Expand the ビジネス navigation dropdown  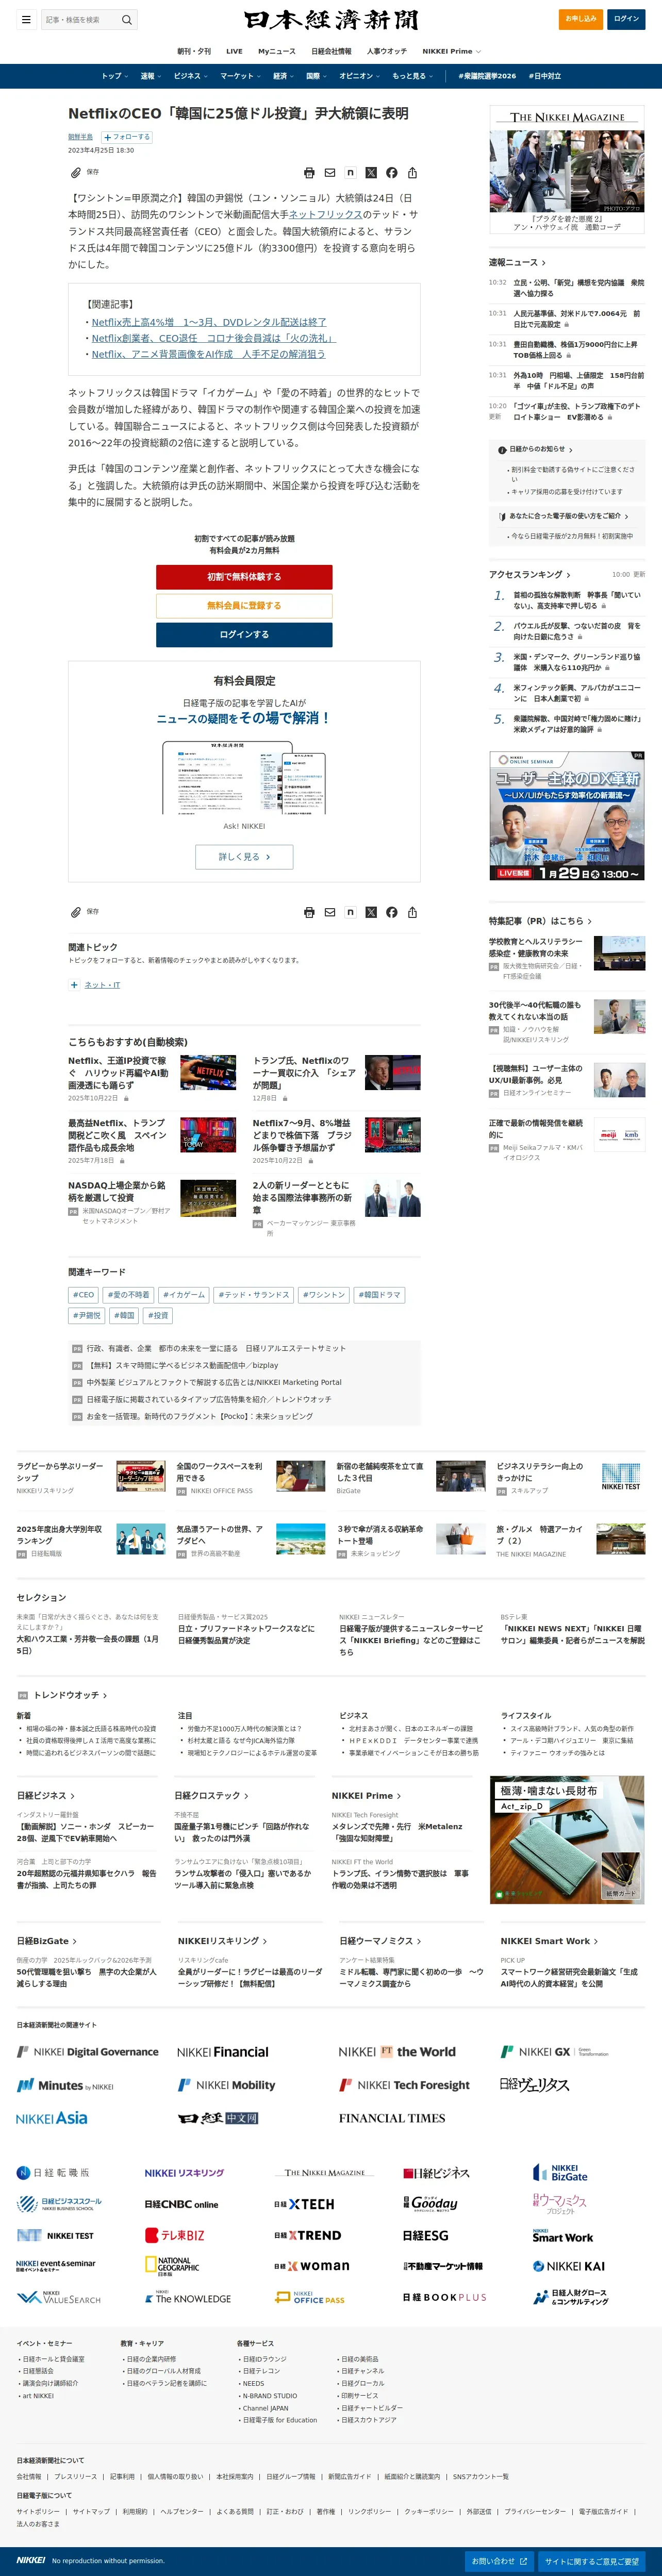tap(190, 76)
